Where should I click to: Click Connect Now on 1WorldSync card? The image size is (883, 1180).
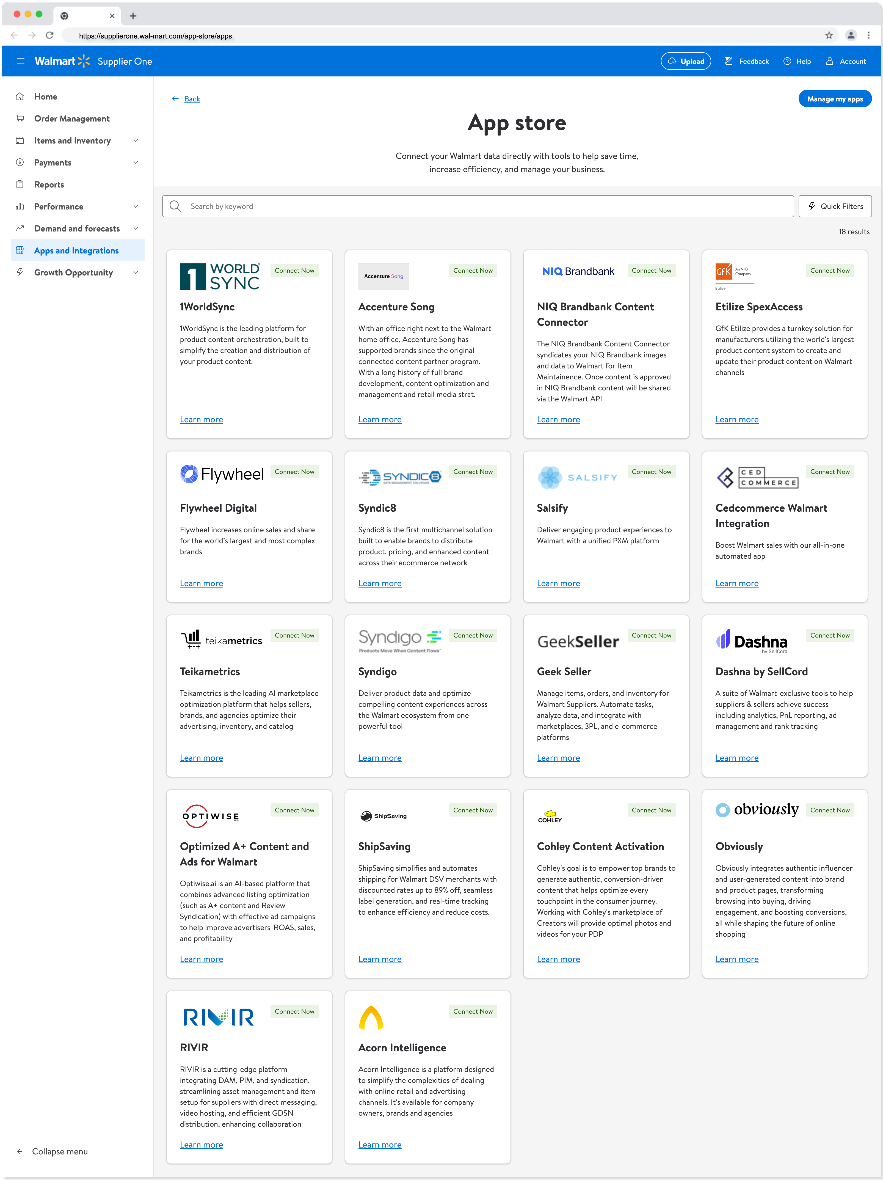[294, 271]
